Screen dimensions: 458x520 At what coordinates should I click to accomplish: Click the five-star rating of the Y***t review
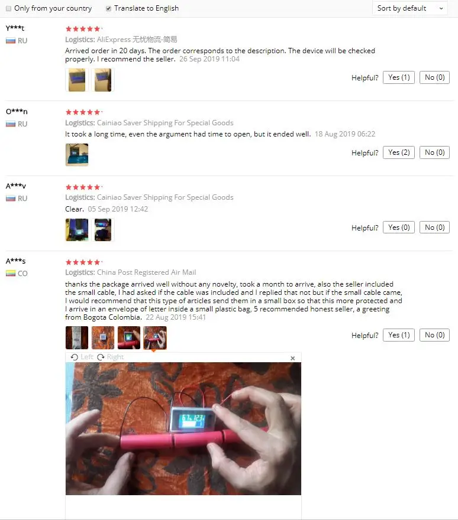click(x=83, y=29)
